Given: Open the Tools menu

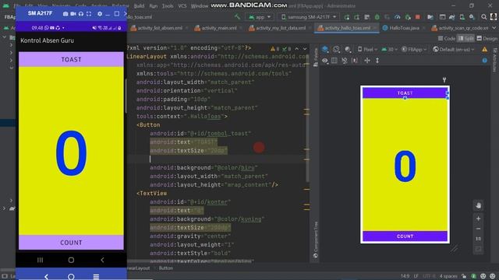Looking at the screenshot, I should [x=168, y=5].
